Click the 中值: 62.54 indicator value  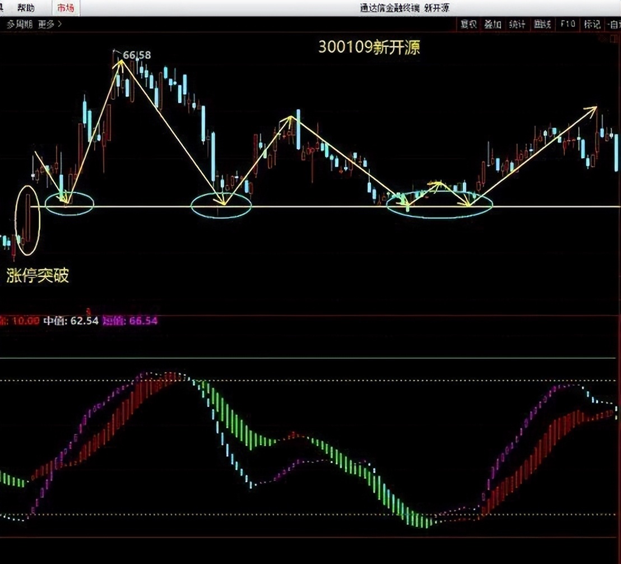pos(71,321)
